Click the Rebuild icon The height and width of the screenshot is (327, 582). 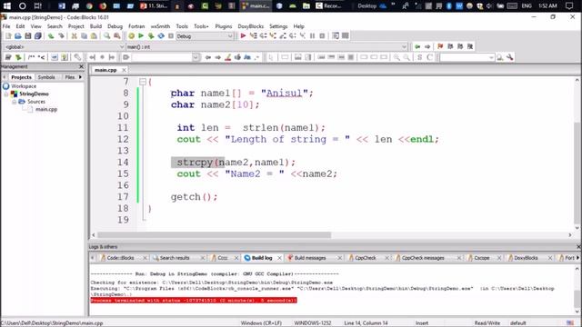161,36
